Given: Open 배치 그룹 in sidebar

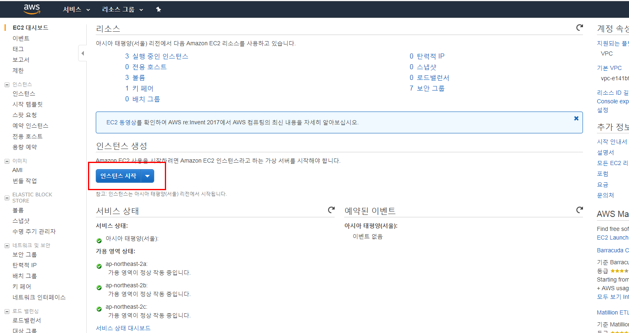Looking at the screenshot, I should coord(25,276).
